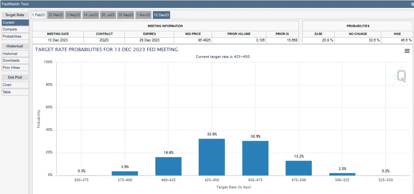This screenshot has width=414, height=194.
Task: Click the 32.6 % no change cell
Action: tap(358, 40)
